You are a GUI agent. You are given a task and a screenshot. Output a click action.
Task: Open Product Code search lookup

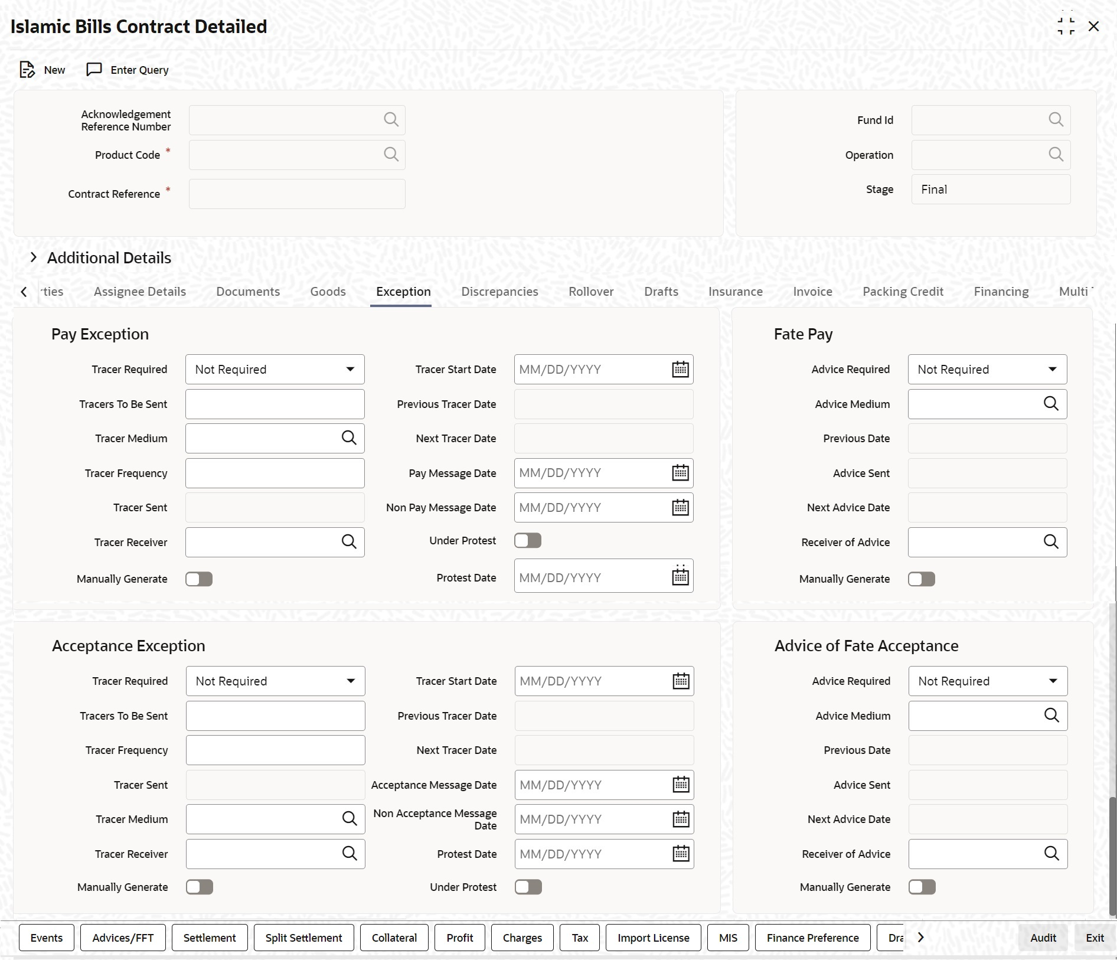pyautogui.click(x=391, y=155)
